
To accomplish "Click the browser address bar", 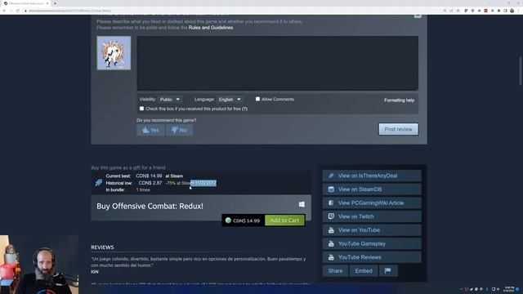I will tap(234, 11).
